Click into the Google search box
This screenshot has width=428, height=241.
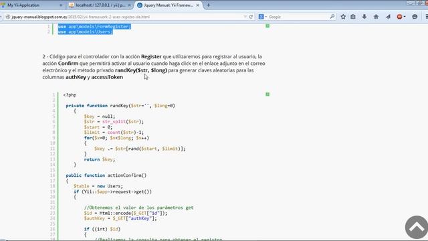pyautogui.click(x=298, y=17)
